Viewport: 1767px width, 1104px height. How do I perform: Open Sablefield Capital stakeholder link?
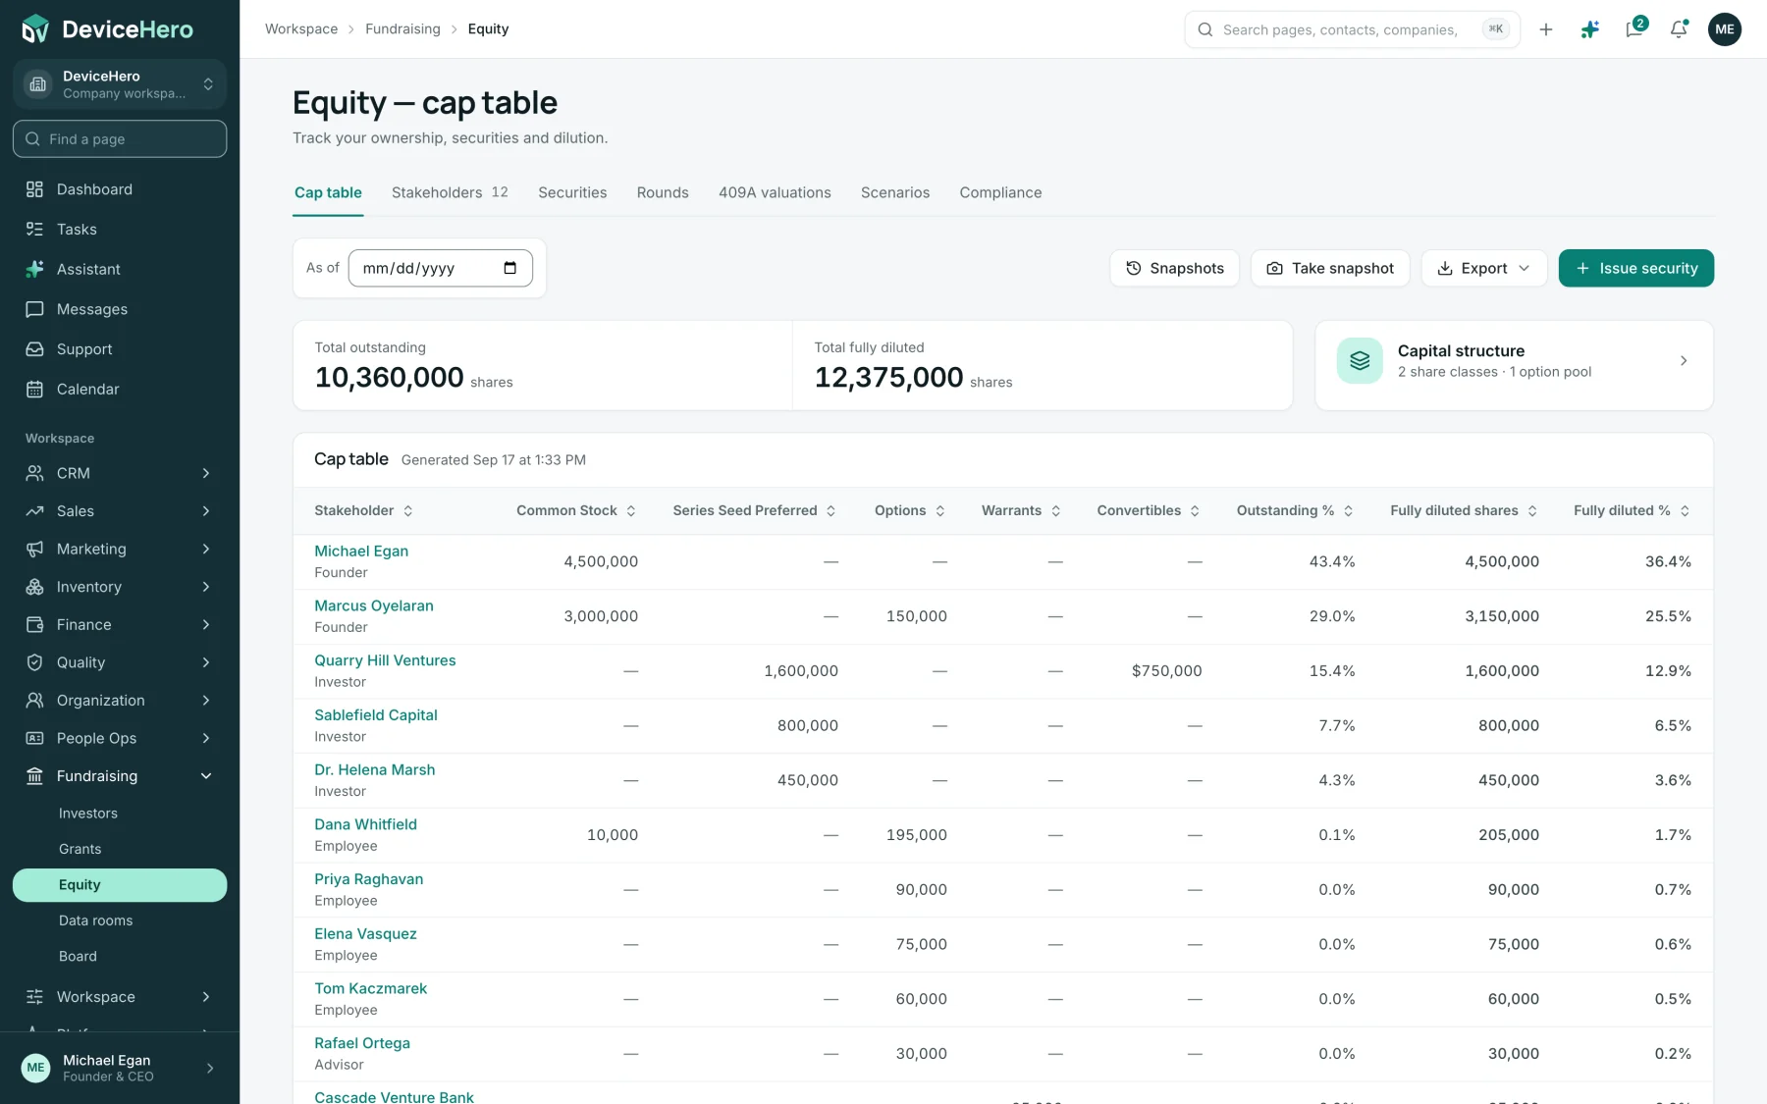coord(376,715)
